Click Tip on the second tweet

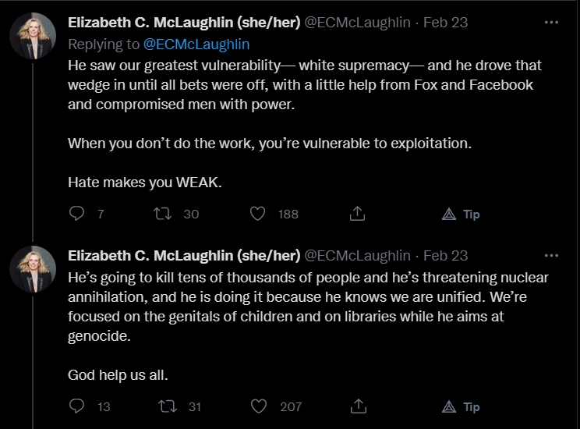[461, 407]
